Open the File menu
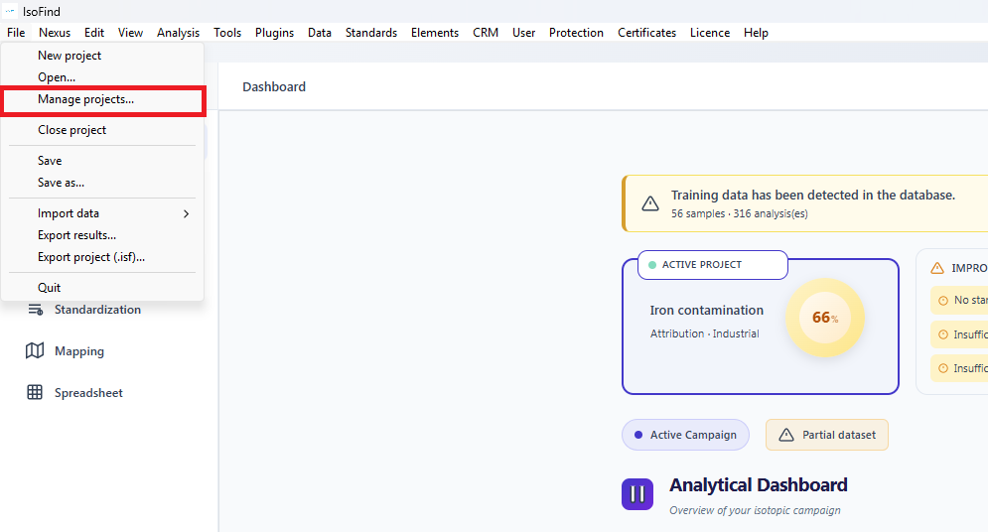The height and width of the screenshot is (532, 988). coord(16,33)
